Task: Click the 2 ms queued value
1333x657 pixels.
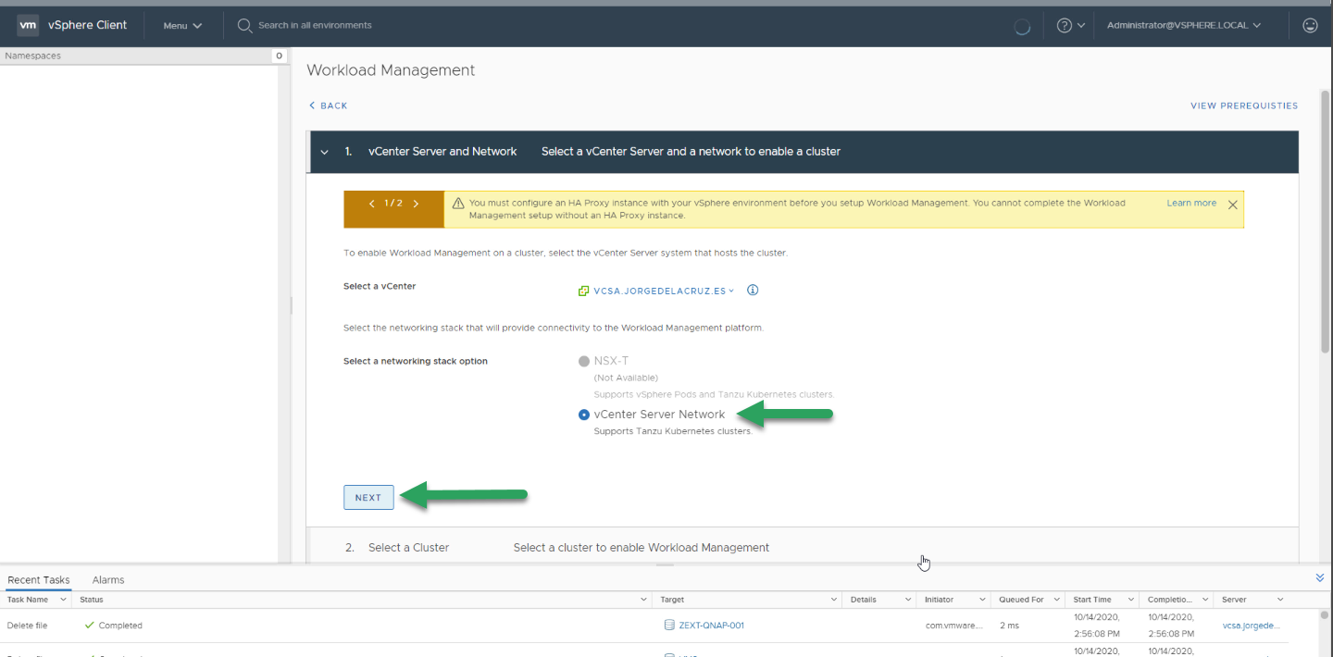Action: coord(1009,626)
